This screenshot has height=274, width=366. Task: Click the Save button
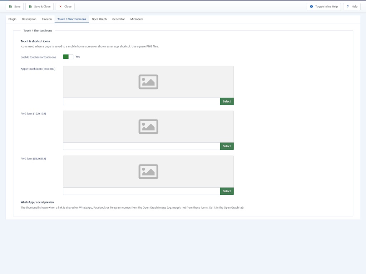pyautogui.click(x=14, y=6)
